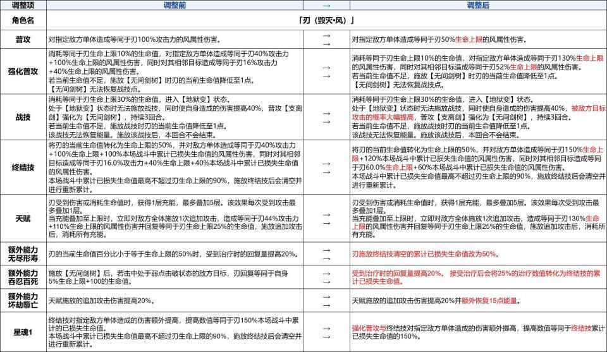Click the arrows in the 终结技 row
This screenshot has width=607, height=352.
326,167
